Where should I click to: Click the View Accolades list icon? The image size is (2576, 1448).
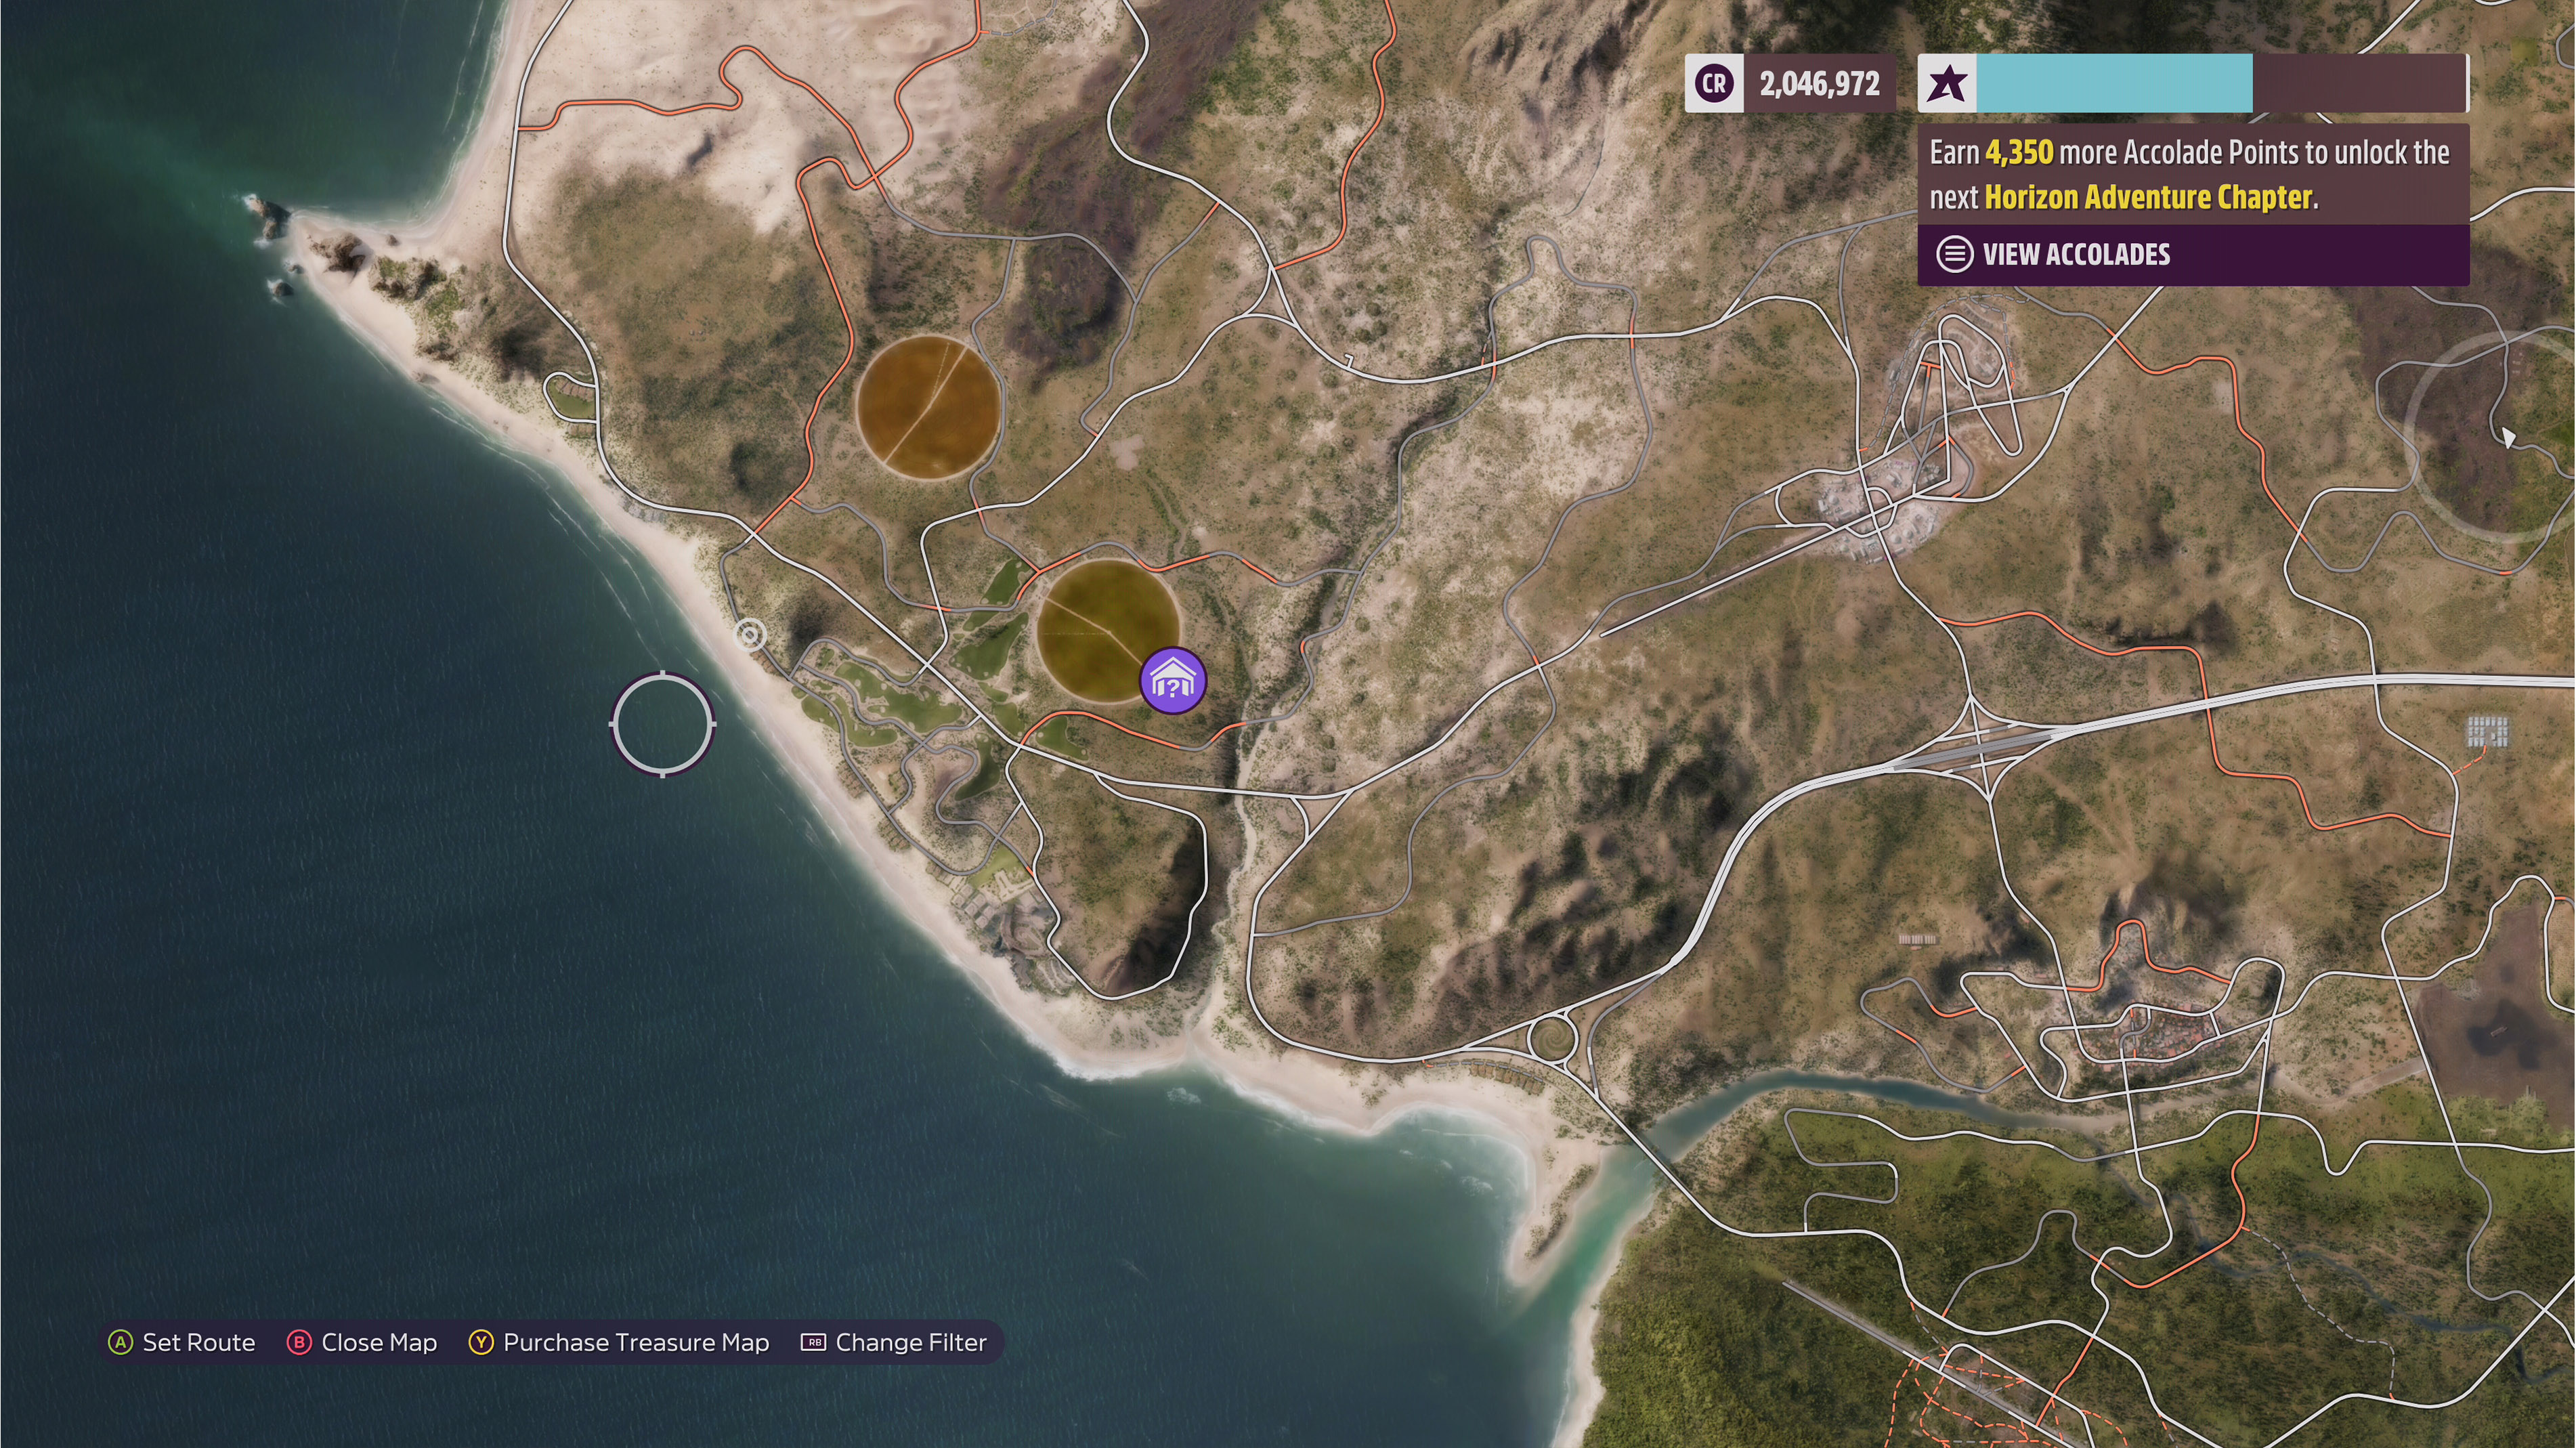1955,254
